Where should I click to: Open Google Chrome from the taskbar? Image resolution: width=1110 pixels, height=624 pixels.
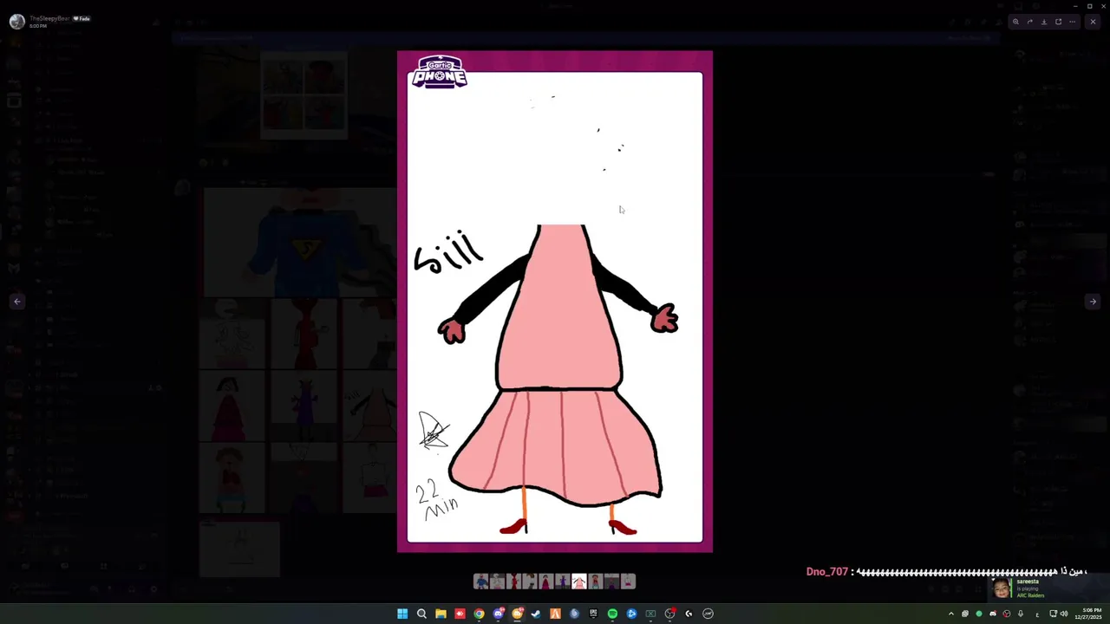pyautogui.click(x=479, y=614)
